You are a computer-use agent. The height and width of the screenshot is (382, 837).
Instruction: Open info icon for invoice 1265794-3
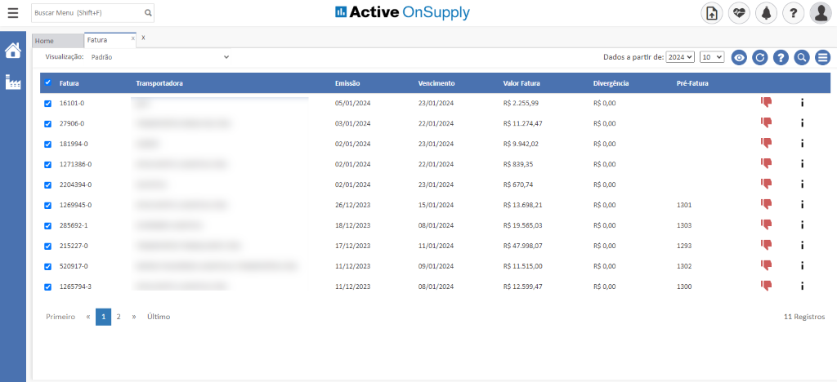tap(802, 286)
